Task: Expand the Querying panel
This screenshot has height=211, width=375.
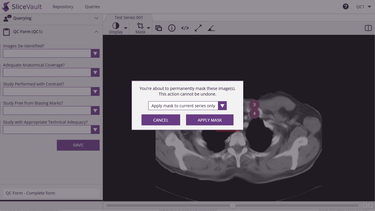Action: pyautogui.click(x=96, y=18)
